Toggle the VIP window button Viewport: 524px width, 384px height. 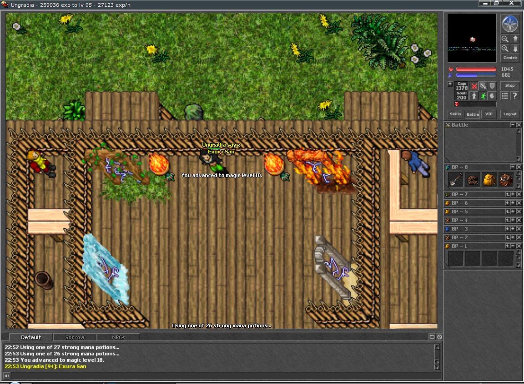click(x=489, y=114)
